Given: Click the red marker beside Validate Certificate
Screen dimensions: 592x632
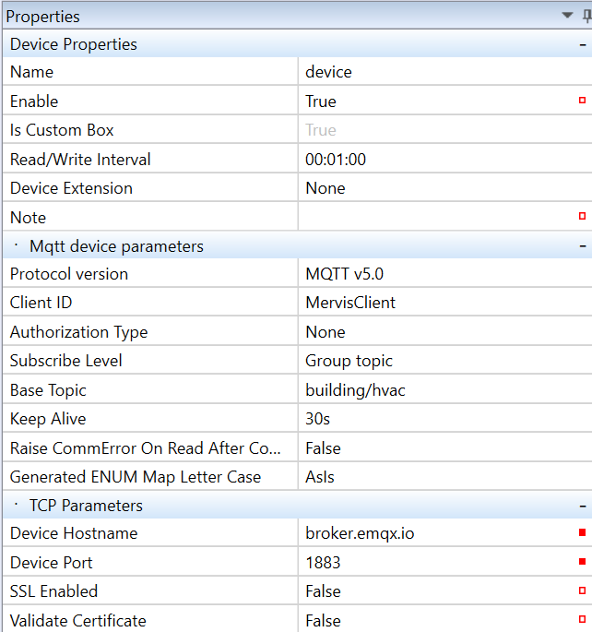Looking at the screenshot, I should coord(582,620).
